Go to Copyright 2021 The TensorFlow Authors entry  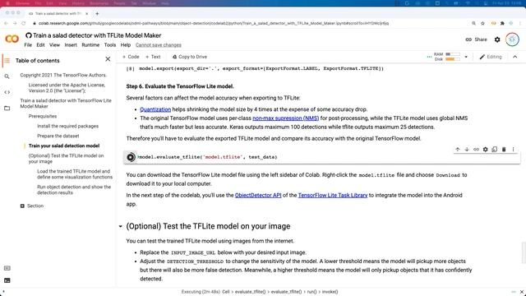(x=63, y=75)
